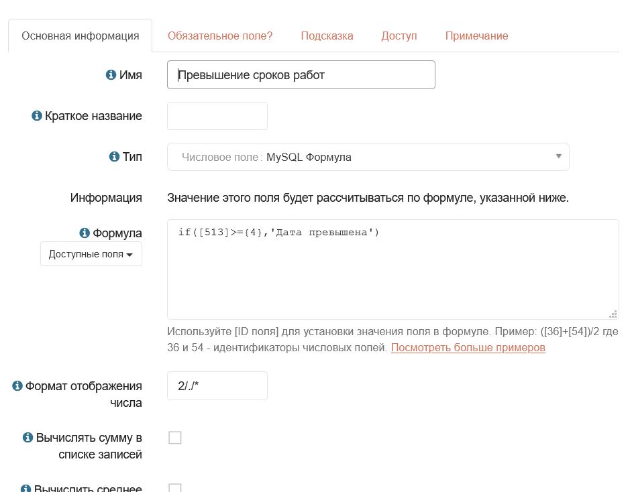Click into the Формула textarea

tap(393, 269)
